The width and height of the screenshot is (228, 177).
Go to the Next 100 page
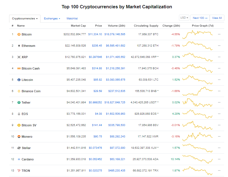(200, 18)
